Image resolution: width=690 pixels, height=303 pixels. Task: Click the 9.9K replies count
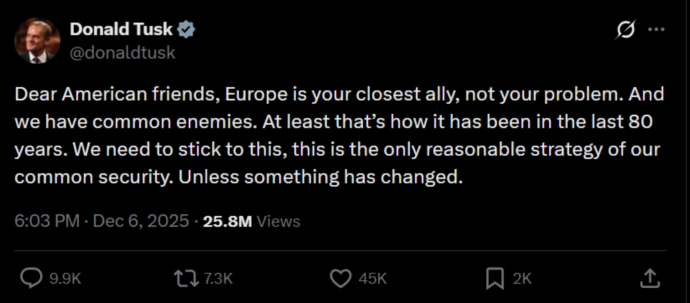pos(65,279)
